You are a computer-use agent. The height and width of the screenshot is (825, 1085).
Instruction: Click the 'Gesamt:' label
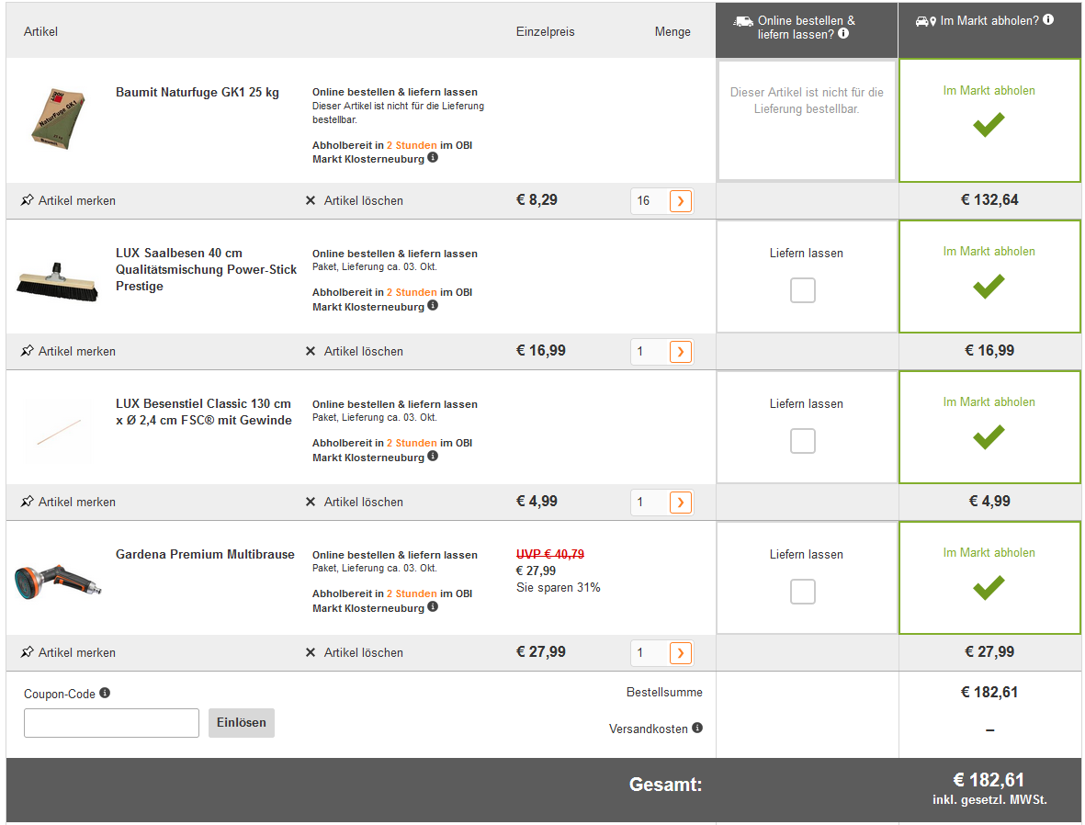coord(666,785)
